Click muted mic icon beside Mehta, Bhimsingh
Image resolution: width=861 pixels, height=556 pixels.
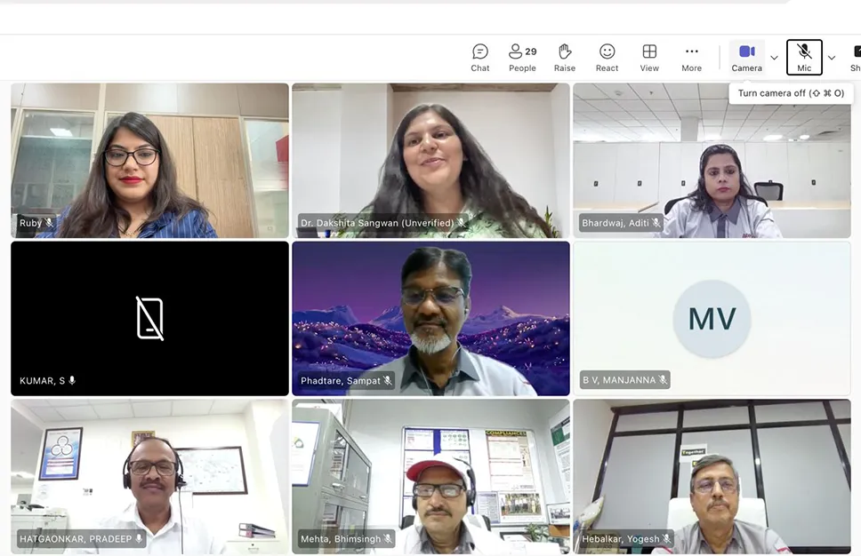pos(388,539)
